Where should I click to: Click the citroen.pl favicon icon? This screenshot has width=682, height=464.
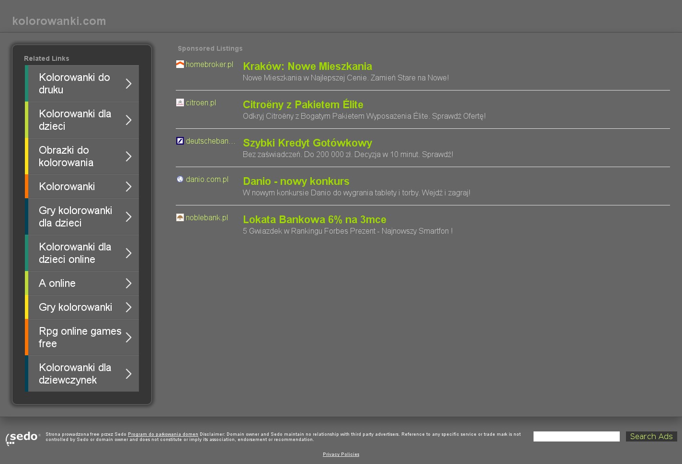[180, 102]
